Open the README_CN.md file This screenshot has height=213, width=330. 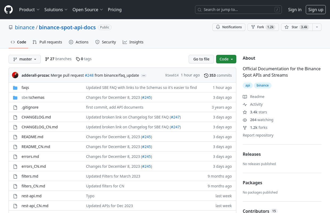36,147
